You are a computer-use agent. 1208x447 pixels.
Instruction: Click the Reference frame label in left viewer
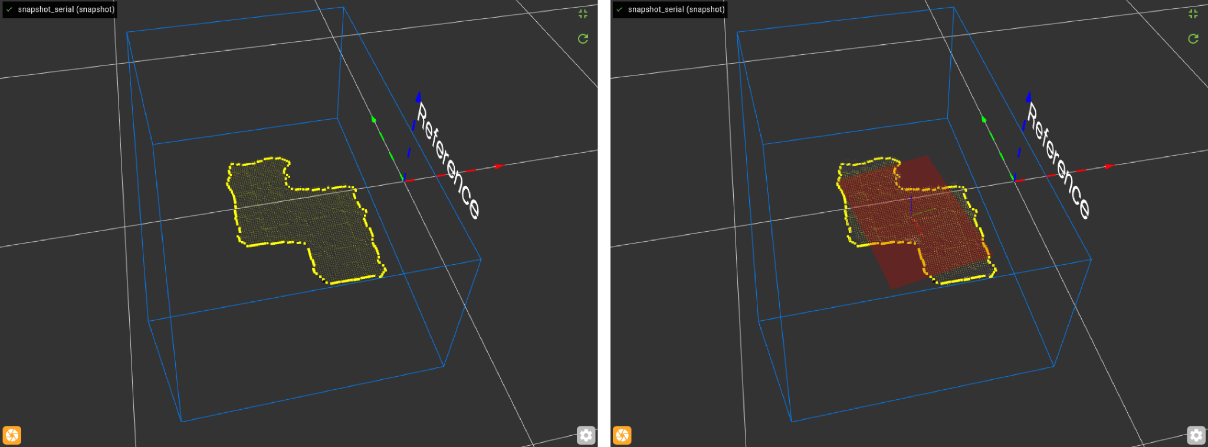click(x=448, y=160)
